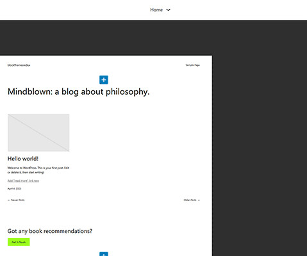The image size is (307, 256).
Task: Go to Older Posts
Action: tap(190, 200)
